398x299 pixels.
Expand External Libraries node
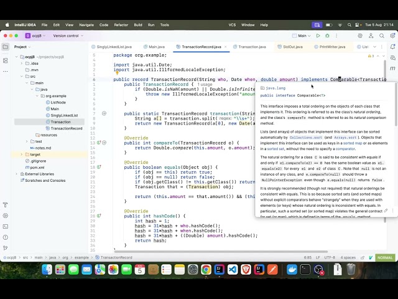point(17,174)
